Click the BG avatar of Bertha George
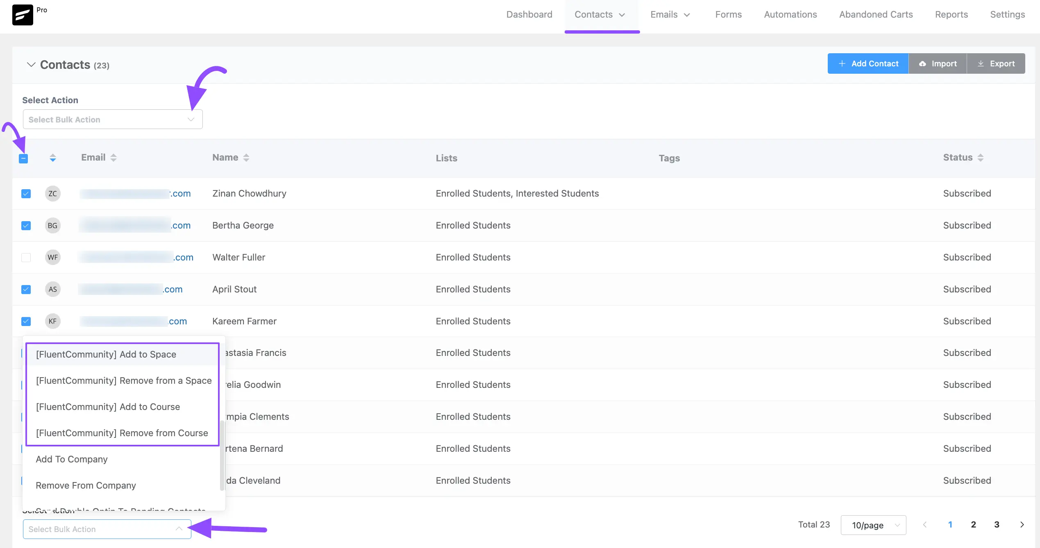The width and height of the screenshot is (1040, 548). point(53,225)
